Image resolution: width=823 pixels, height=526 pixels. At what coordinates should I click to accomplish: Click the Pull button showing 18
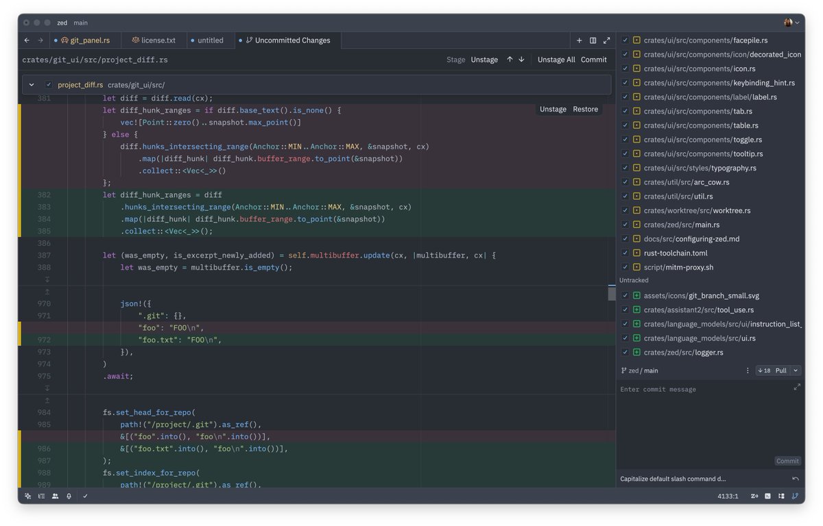click(x=773, y=371)
